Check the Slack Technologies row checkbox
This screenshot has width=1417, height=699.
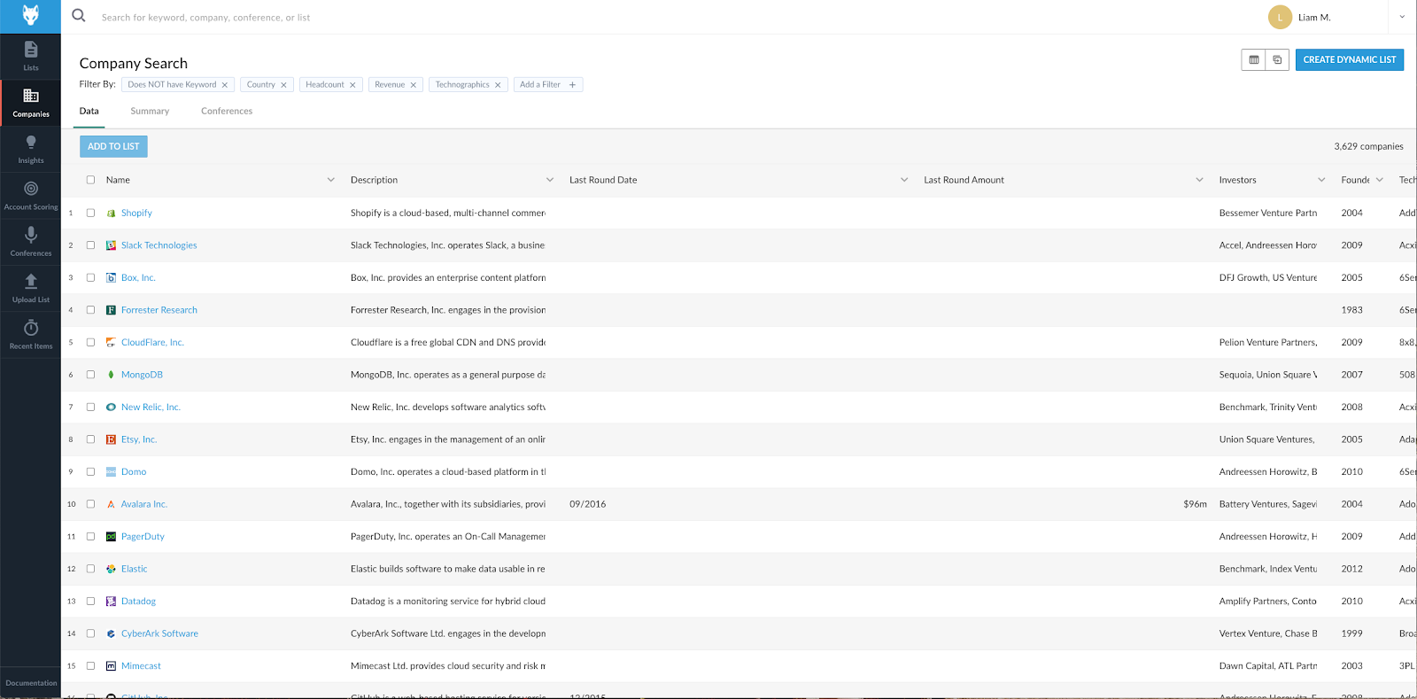(90, 245)
